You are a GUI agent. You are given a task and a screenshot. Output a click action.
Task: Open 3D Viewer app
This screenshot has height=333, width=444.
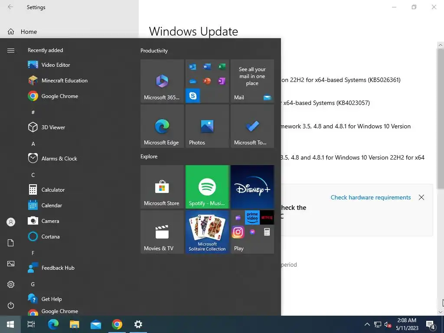[x=46, y=127]
